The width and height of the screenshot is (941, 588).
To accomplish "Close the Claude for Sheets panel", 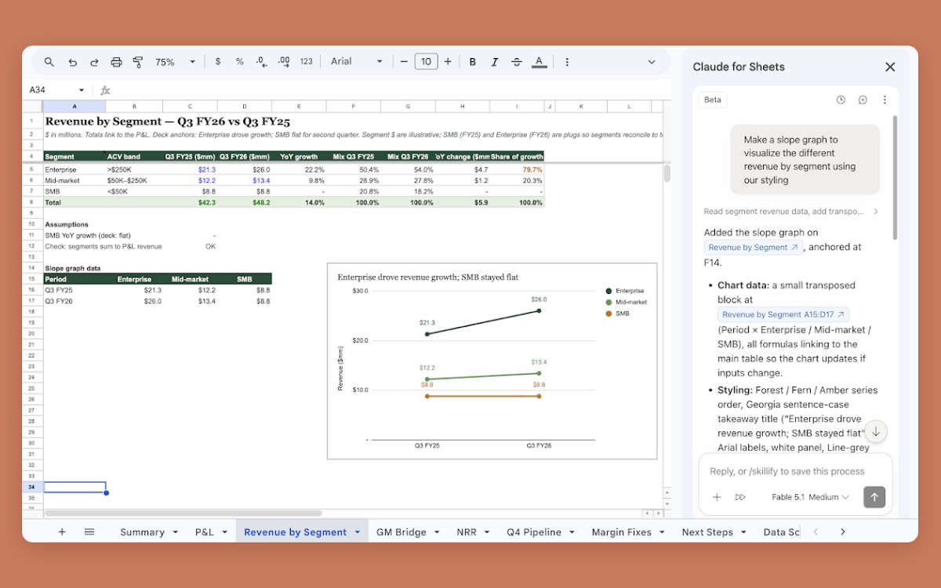I will click(890, 67).
